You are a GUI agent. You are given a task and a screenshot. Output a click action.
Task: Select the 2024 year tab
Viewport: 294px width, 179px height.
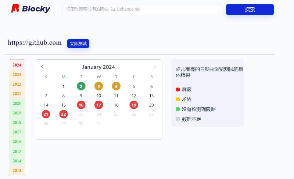point(17,65)
